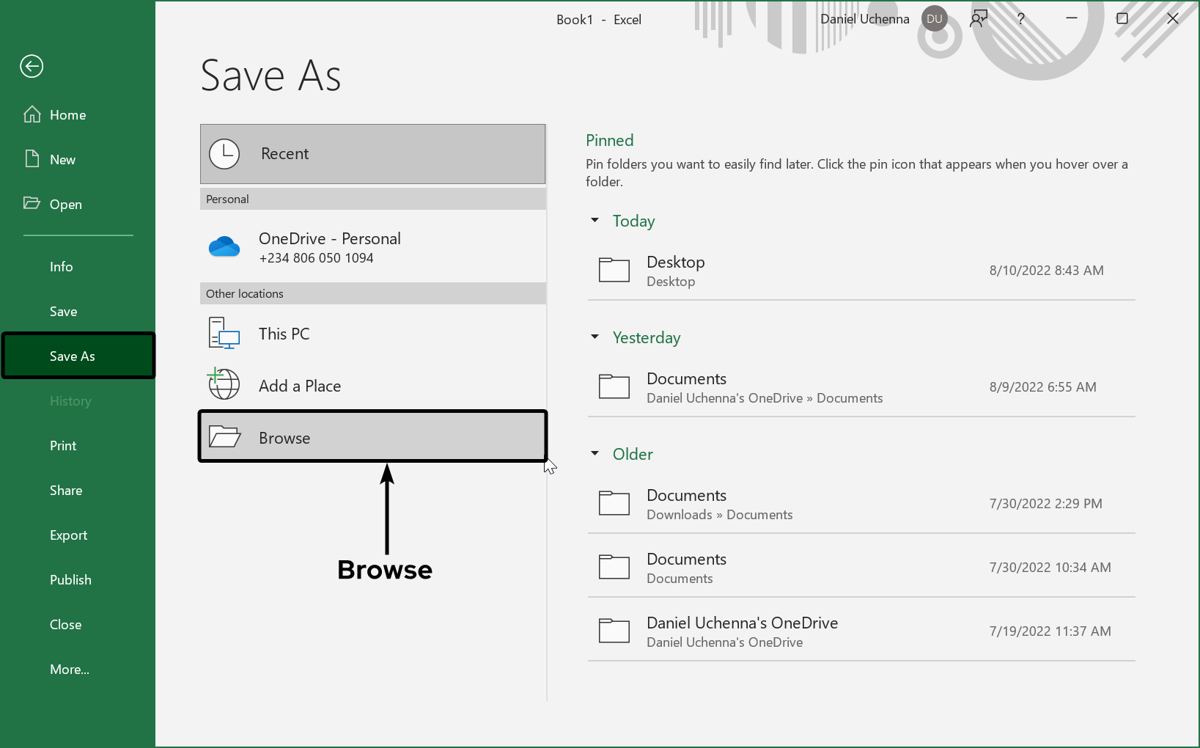The image size is (1200, 748).
Task: Collapse the Older folder section
Action: (595, 453)
